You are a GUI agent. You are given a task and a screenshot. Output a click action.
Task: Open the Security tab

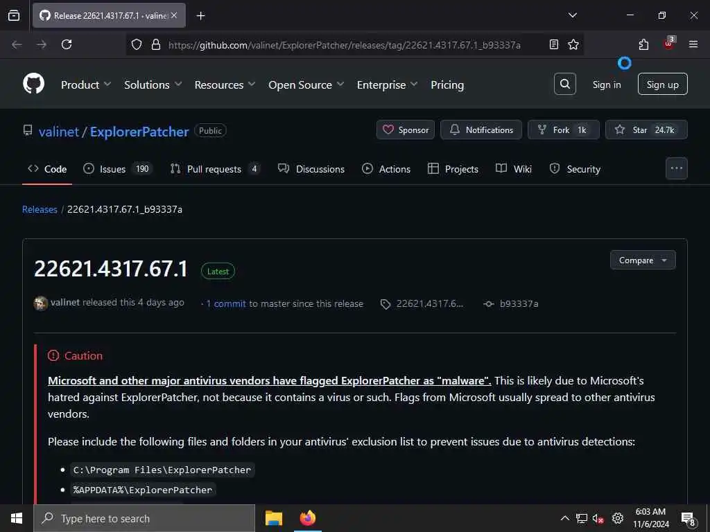[575, 169]
